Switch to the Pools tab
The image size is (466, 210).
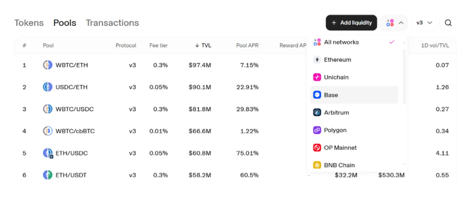tap(65, 23)
